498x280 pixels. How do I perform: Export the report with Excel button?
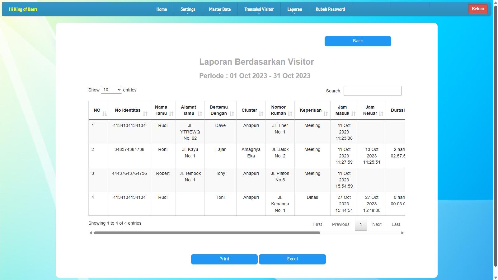[292, 259]
